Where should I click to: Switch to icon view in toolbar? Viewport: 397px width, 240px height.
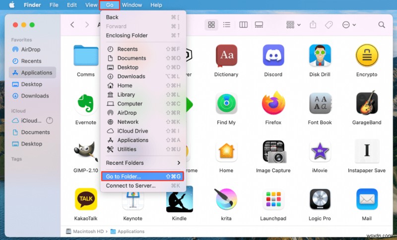[211, 25]
